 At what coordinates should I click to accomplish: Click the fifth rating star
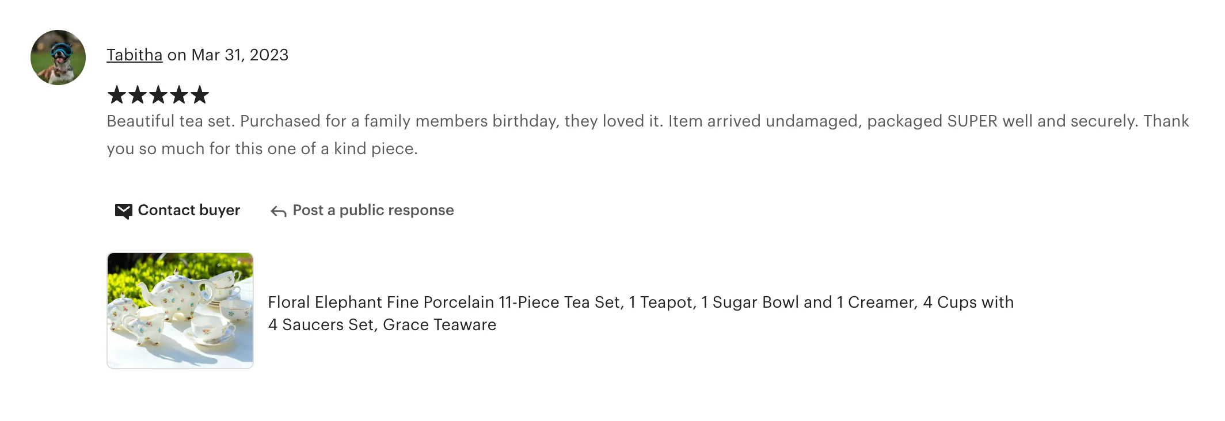coord(200,95)
